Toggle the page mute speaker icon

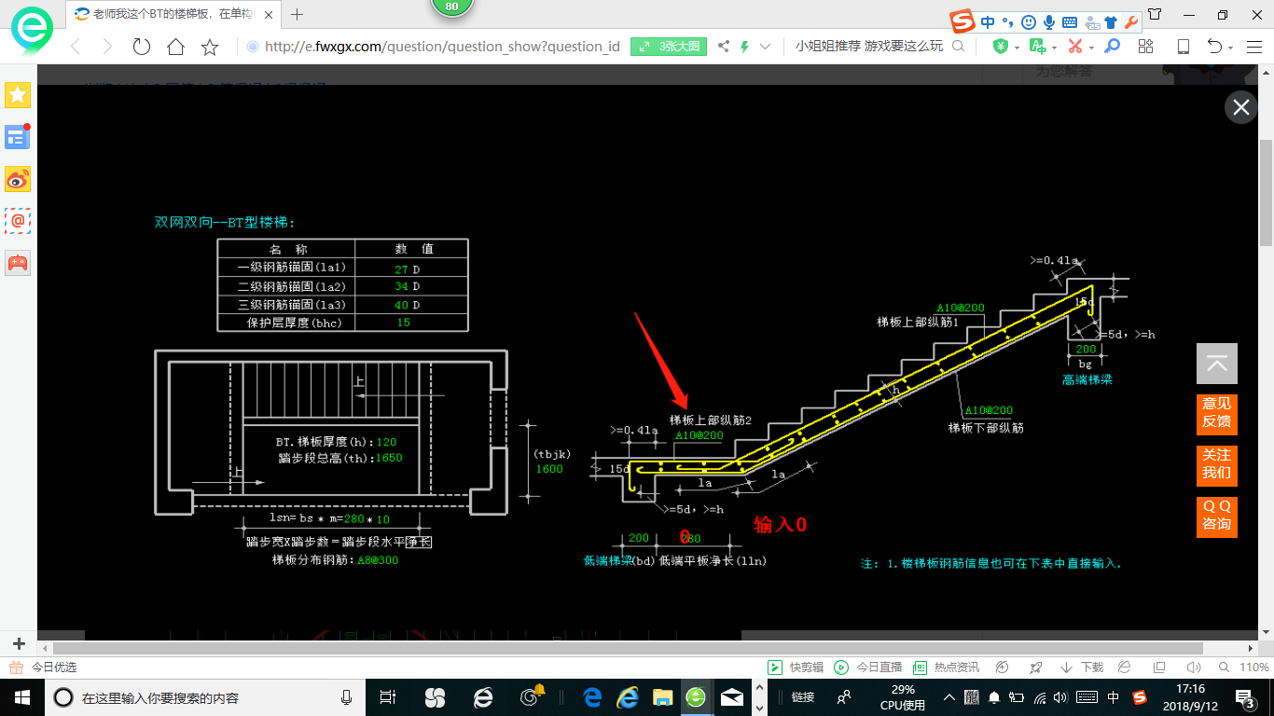[1193, 668]
